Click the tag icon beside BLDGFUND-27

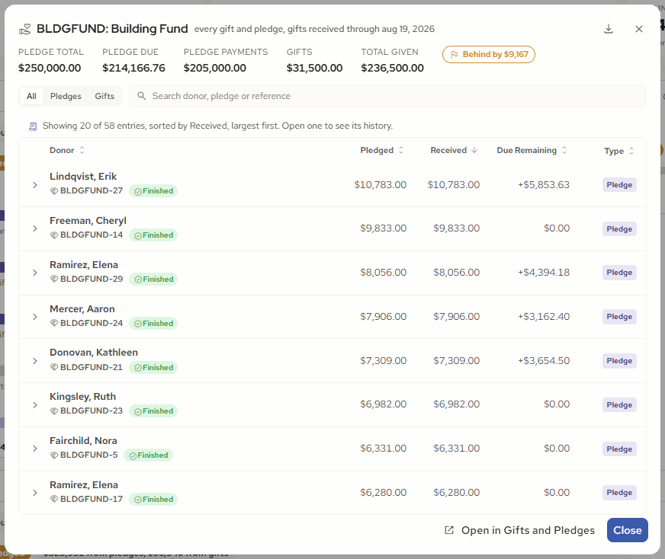pyautogui.click(x=54, y=191)
